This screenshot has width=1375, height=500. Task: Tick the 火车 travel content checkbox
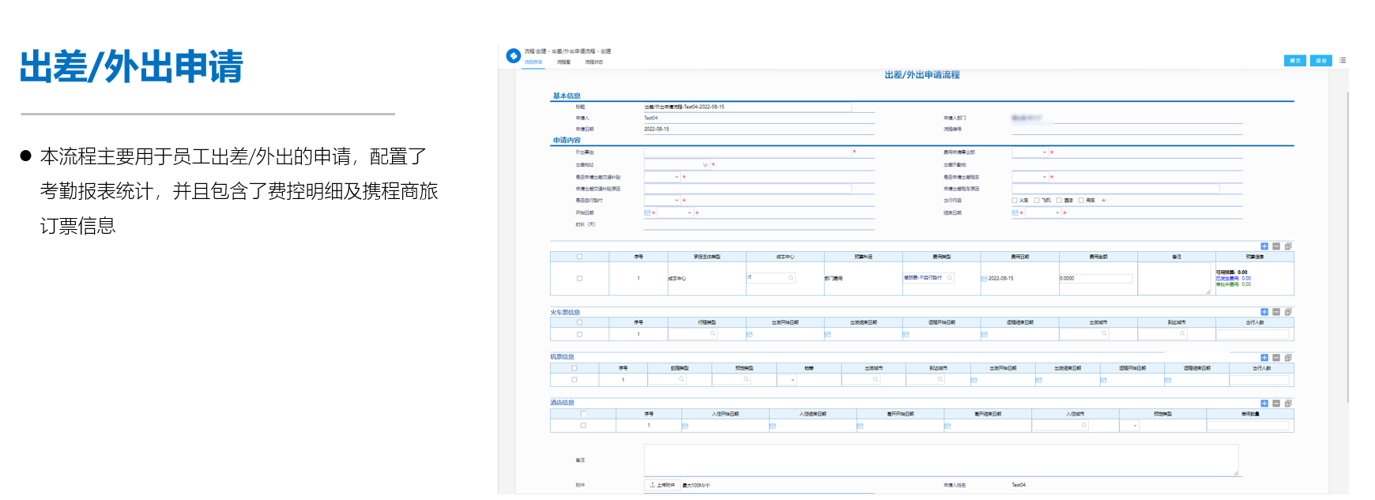click(x=1015, y=201)
